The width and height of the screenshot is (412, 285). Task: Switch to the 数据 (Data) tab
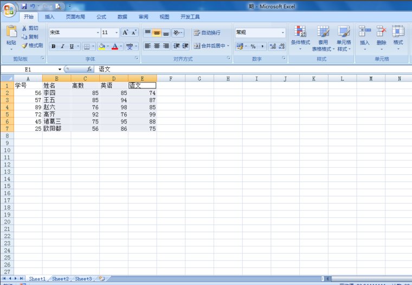point(122,17)
